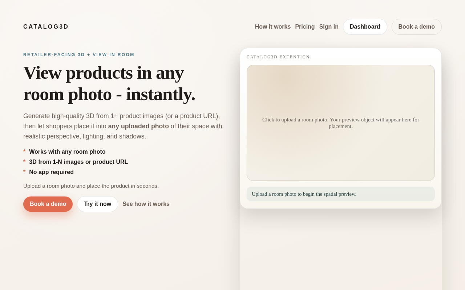Click the room photo upload area

tap(341, 123)
